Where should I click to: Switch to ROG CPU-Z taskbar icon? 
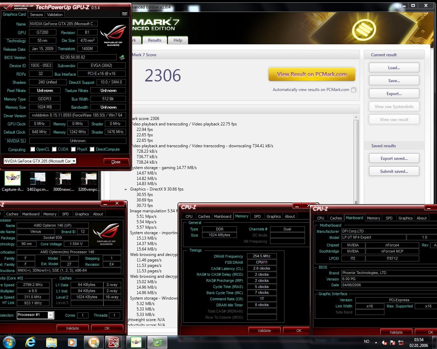tap(113, 342)
